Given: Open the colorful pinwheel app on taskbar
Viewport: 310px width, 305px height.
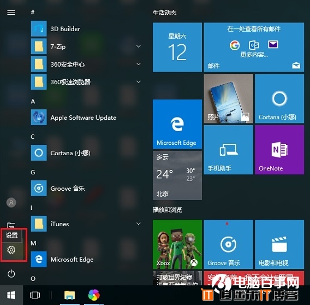Looking at the screenshot, I should tap(94, 295).
